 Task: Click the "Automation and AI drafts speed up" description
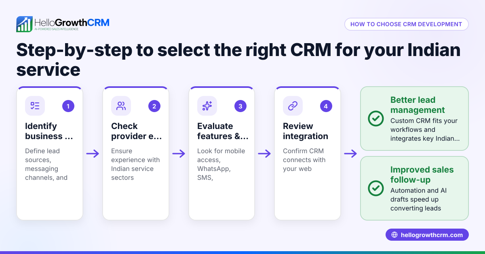point(419,199)
